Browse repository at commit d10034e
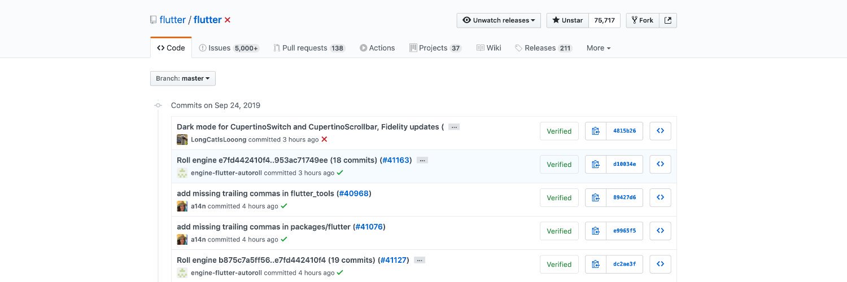The image size is (847, 282). tap(660, 164)
